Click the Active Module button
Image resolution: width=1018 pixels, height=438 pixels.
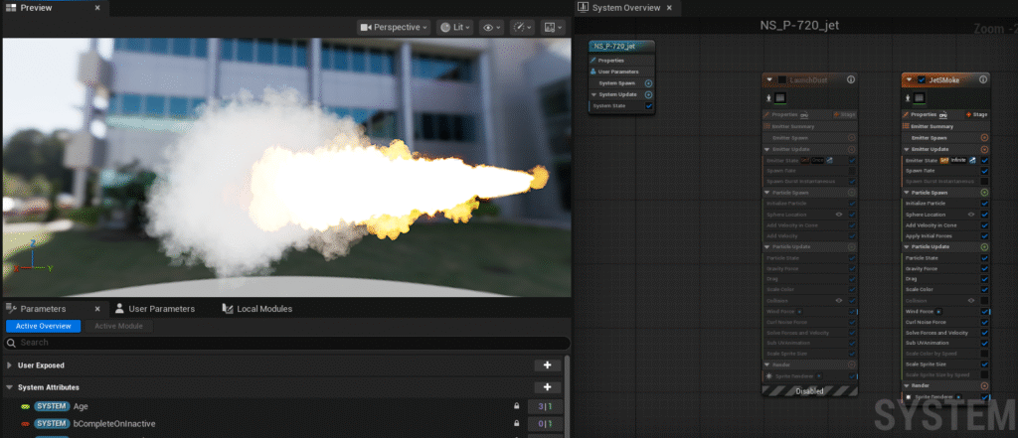(x=117, y=326)
